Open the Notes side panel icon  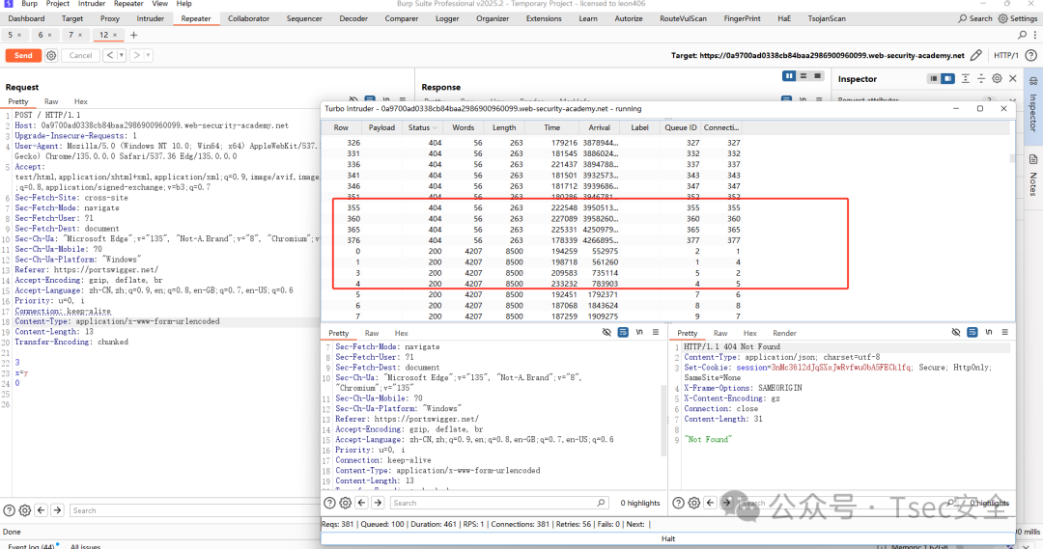[1033, 159]
